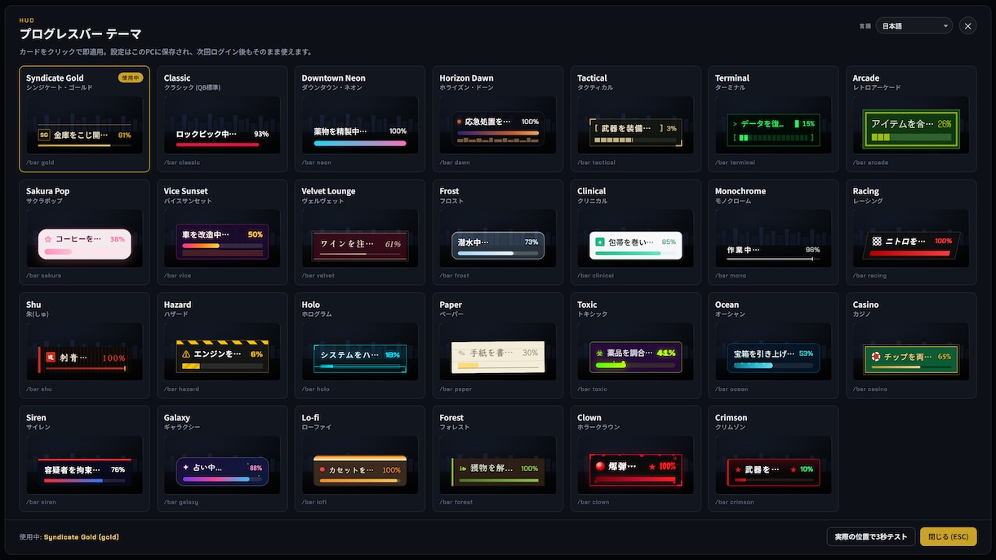
Task: Choose the Terminal theme card
Action: coord(774,119)
